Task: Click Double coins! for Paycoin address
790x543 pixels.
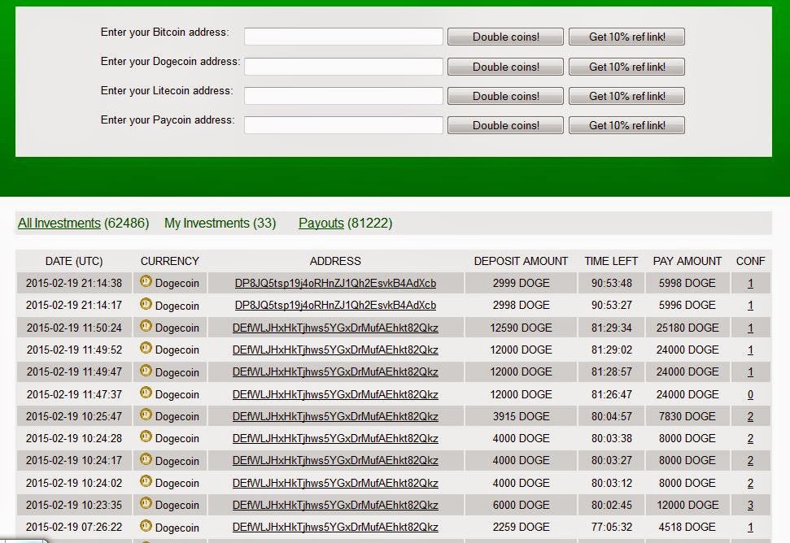Action: click(505, 125)
